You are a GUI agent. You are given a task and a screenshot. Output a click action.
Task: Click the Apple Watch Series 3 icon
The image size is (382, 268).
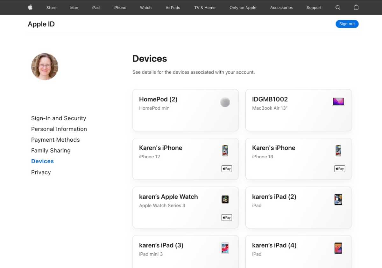click(225, 199)
